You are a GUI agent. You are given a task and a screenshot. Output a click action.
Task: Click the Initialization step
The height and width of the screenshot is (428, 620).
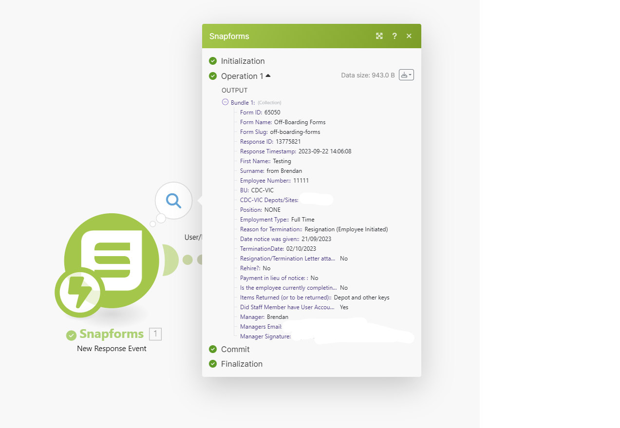243,61
